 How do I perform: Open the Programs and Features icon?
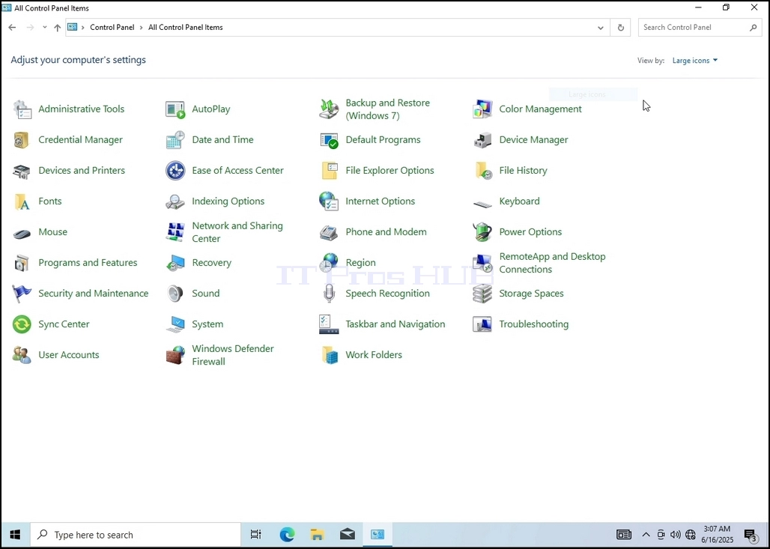point(22,263)
